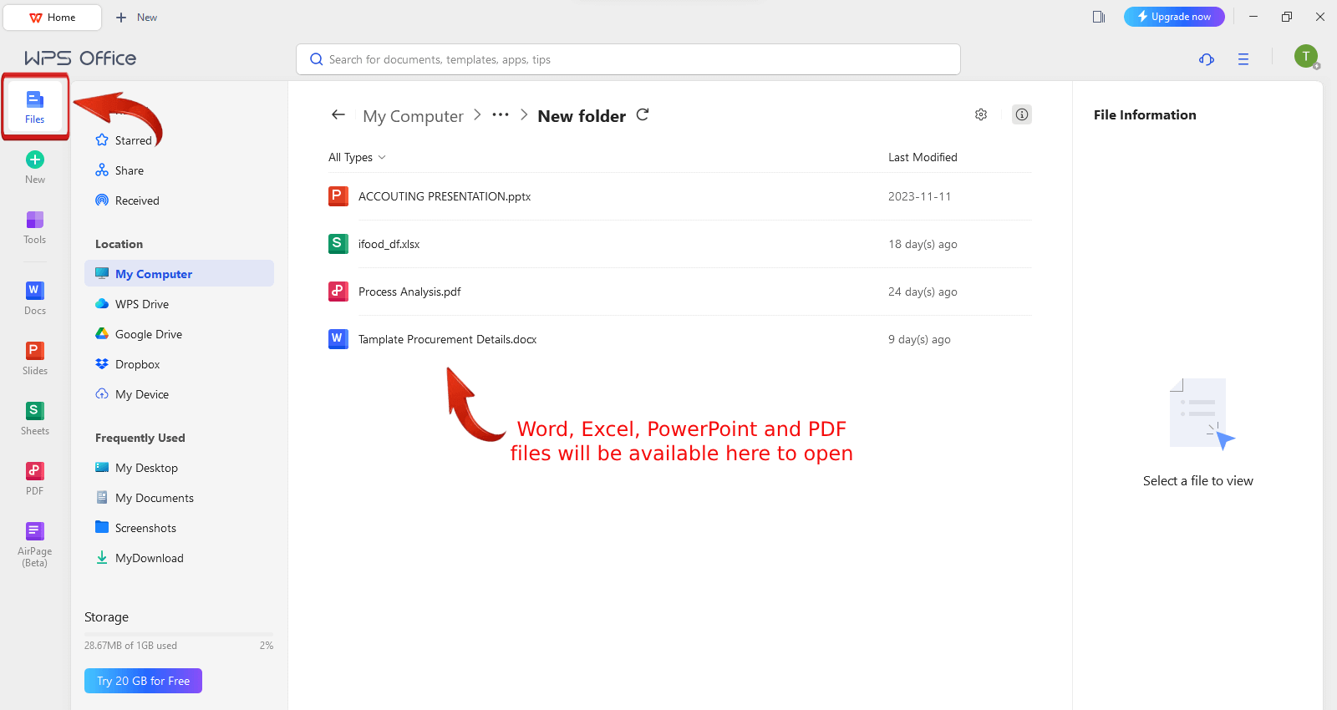Image resolution: width=1337 pixels, height=710 pixels.
Task: Select the ifood_df.xlsx file name
Action: tap(389, 244)
